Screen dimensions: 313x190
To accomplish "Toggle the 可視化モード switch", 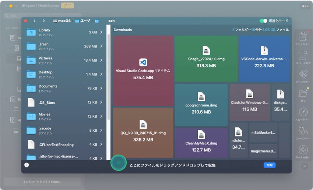I will coord(263,21).
